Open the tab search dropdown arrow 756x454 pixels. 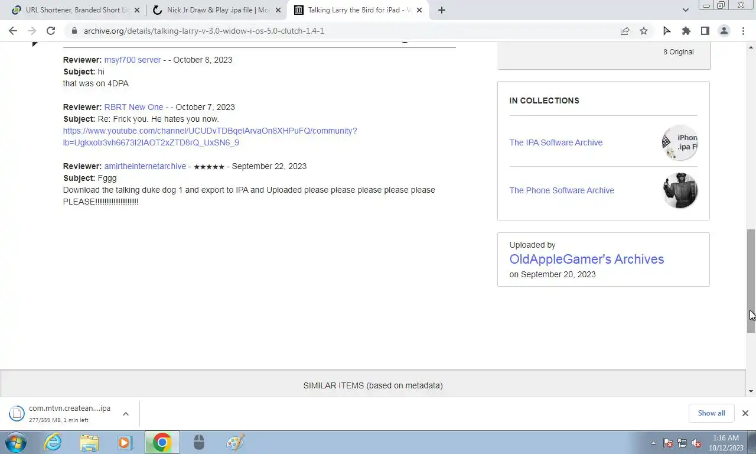tap(685, 10)
